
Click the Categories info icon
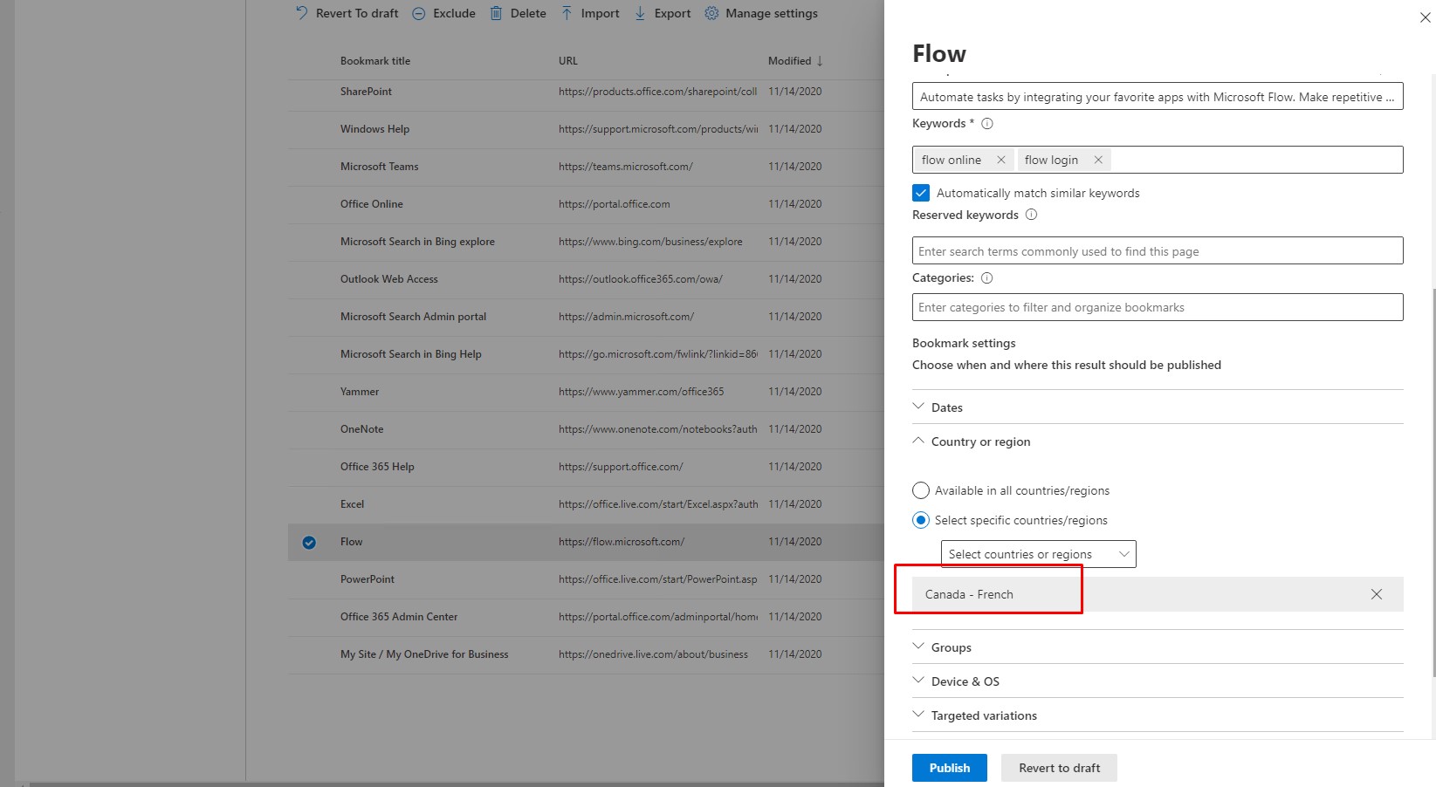[987, 278]
